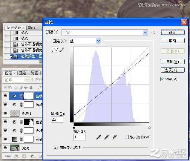This screenshot has height=161, width=190.
Task: Add a layer mask
Action: click(x=24, y=156)
